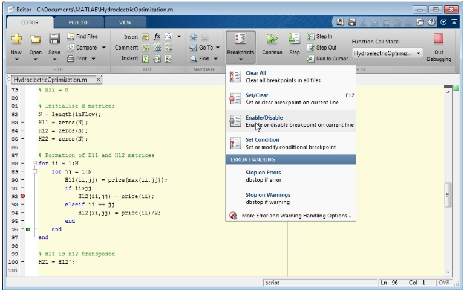464x291 pixels.
Task: Choose Set/Clear breakpoint menu item
Action: click(x=290, y=99)
